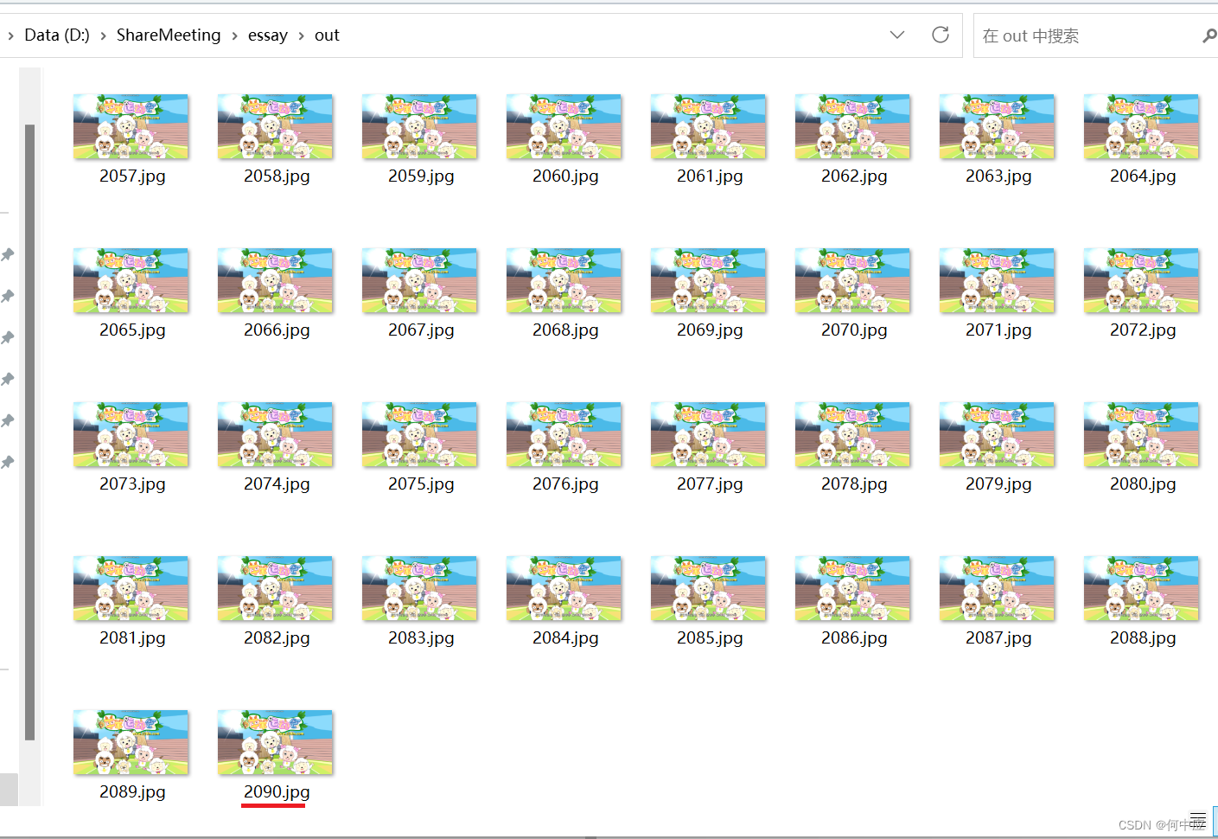Open the address bar history dropdown
This screenshot has height=839, width=1218.
(896, 35)
